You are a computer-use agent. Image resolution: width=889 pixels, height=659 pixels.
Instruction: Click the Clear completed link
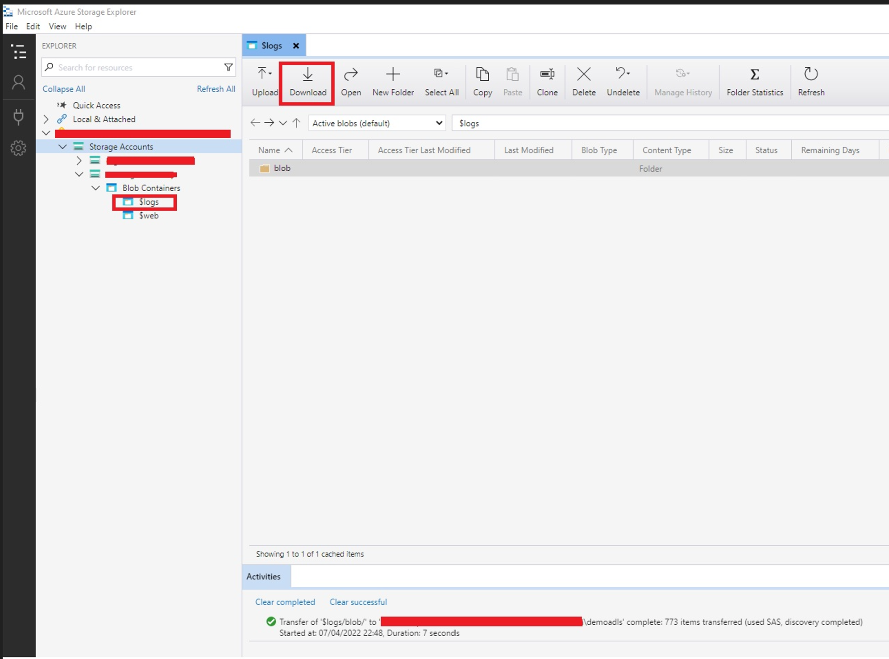pyautogui.click(x=285, y=602)
